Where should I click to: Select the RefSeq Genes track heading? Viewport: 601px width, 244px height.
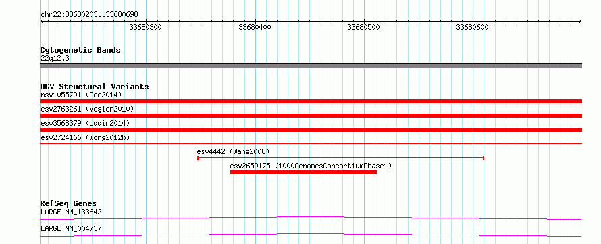tap(69, 203)
